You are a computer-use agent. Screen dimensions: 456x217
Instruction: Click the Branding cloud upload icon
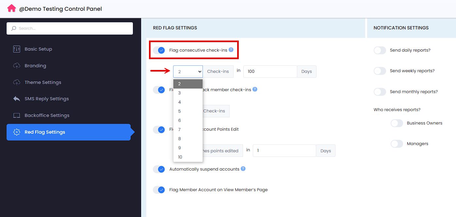tap(17, 66)
